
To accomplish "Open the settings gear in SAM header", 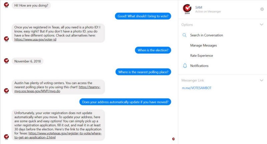I will coord(262,9).
